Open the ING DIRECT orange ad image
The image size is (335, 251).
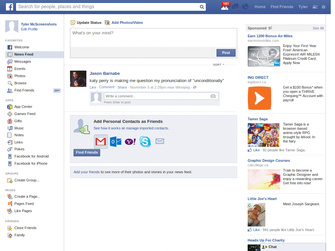pyautogui.click(x=259, y=98)
